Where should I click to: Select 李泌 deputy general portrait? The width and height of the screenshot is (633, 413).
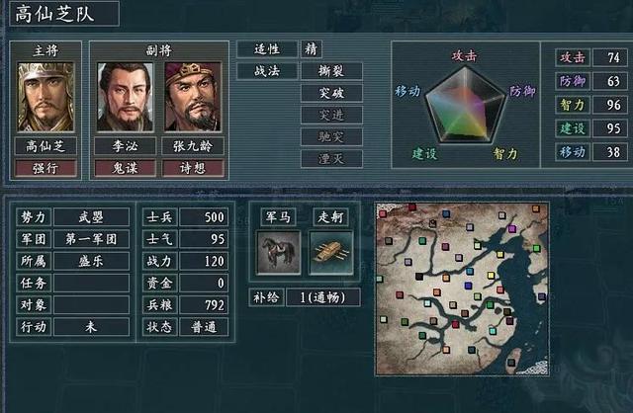[126, 97]
